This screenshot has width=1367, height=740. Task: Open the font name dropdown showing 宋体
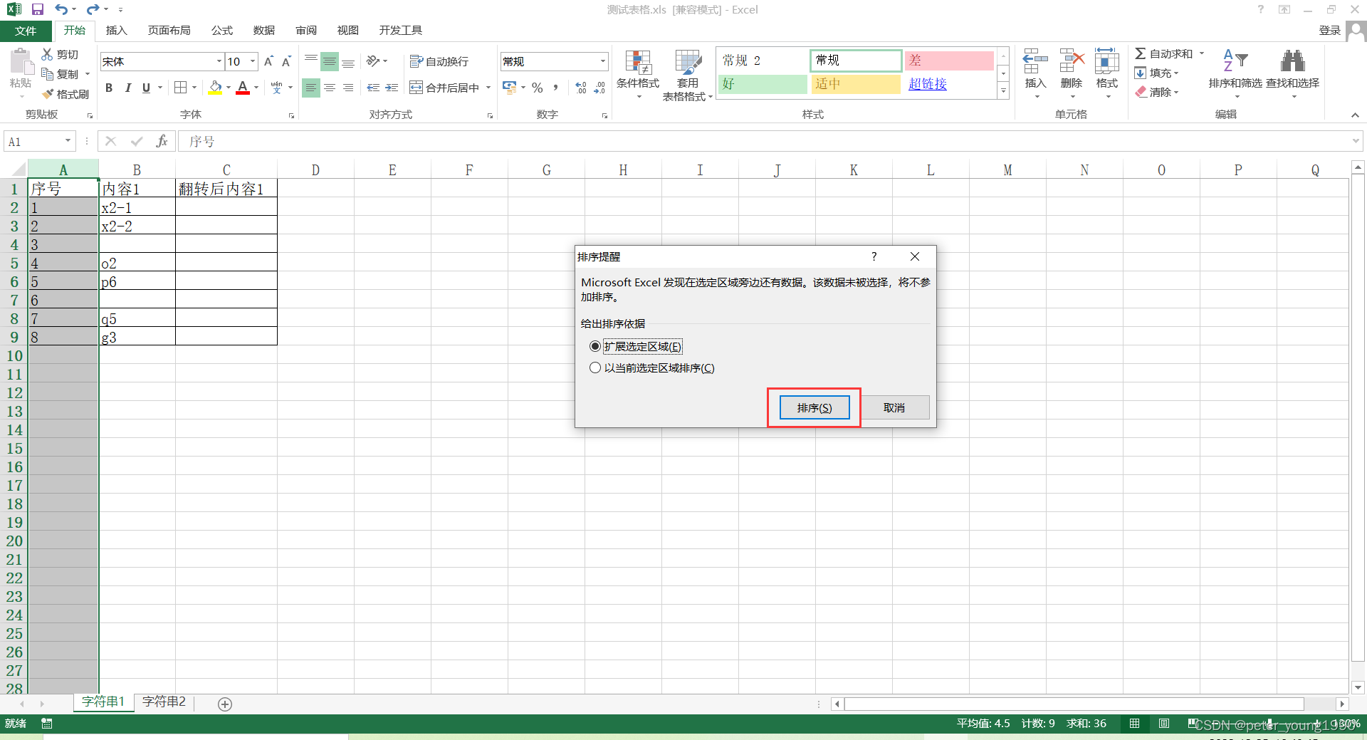pos(219,61)
